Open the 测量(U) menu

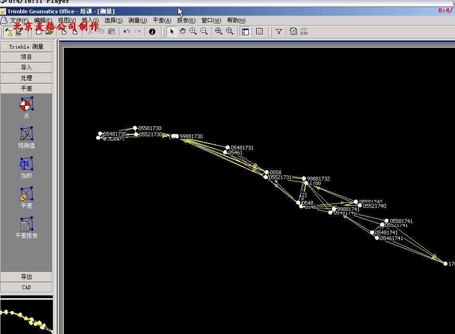tap(138, 20)
